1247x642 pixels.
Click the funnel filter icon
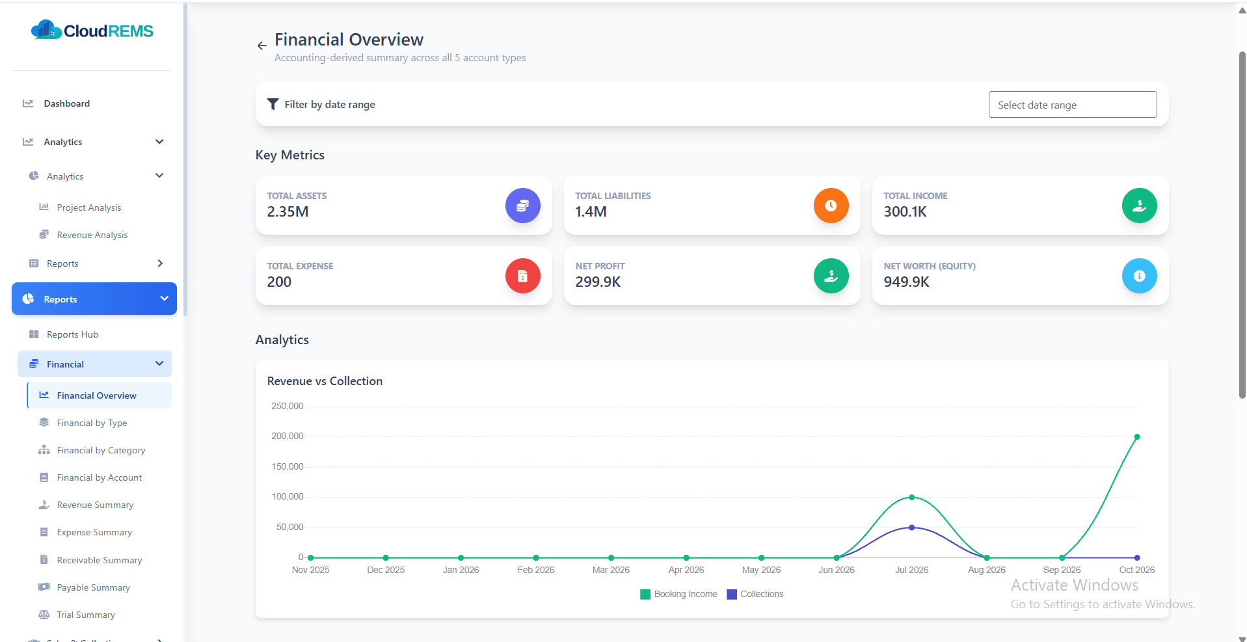tap(273, 104)
